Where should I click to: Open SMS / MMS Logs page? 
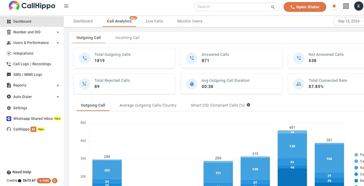(28, 74)
